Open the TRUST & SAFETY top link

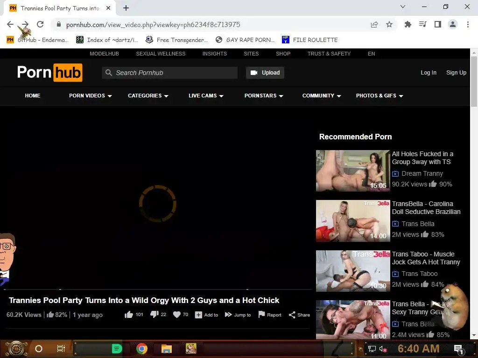329,54
